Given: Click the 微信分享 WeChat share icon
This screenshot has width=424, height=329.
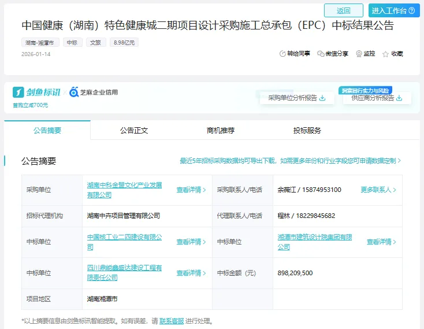Looking at the screenshot, I should point(321,54).
